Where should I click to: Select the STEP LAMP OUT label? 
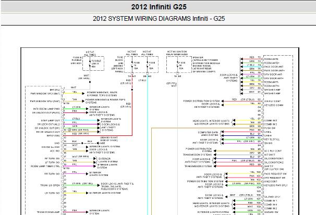pyautogui.click(x=51, y=120)
